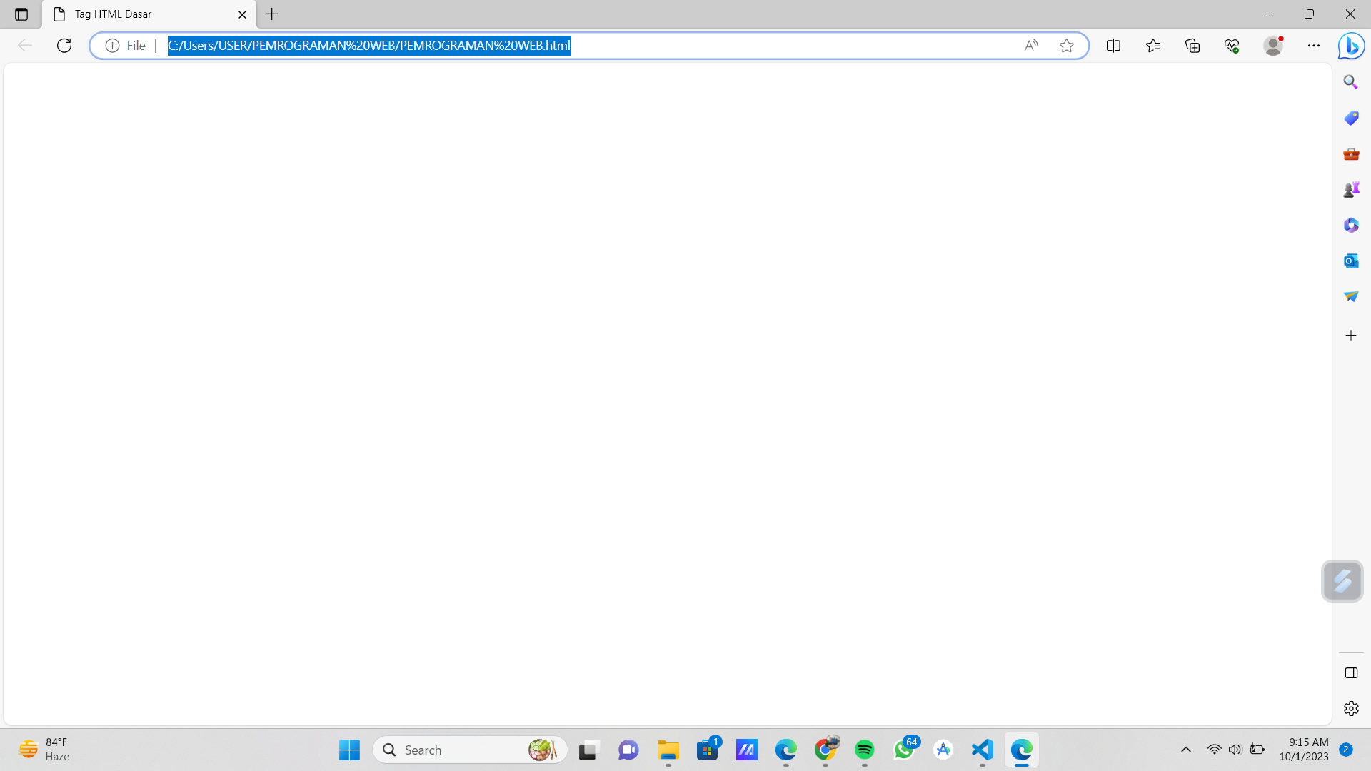Open Copilot in the Edge sidebar

pos(1351,46)
